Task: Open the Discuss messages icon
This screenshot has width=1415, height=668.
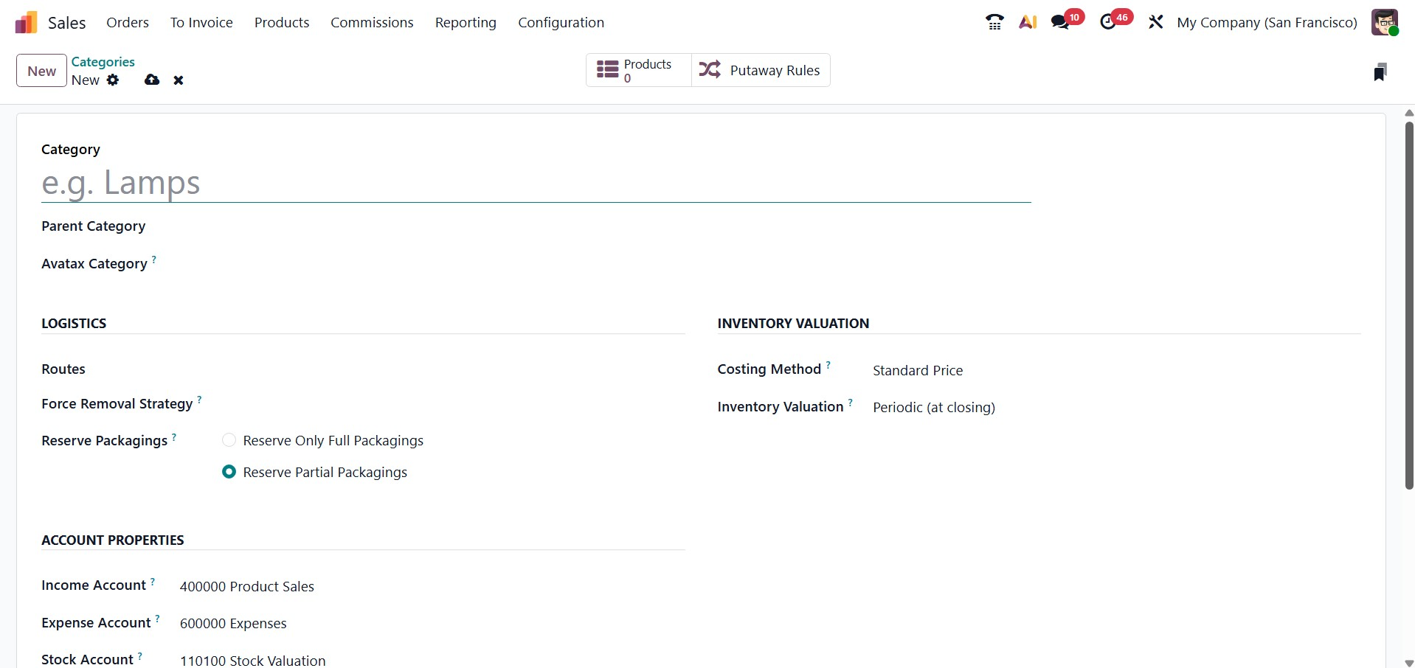Action: click(1060, 22)
